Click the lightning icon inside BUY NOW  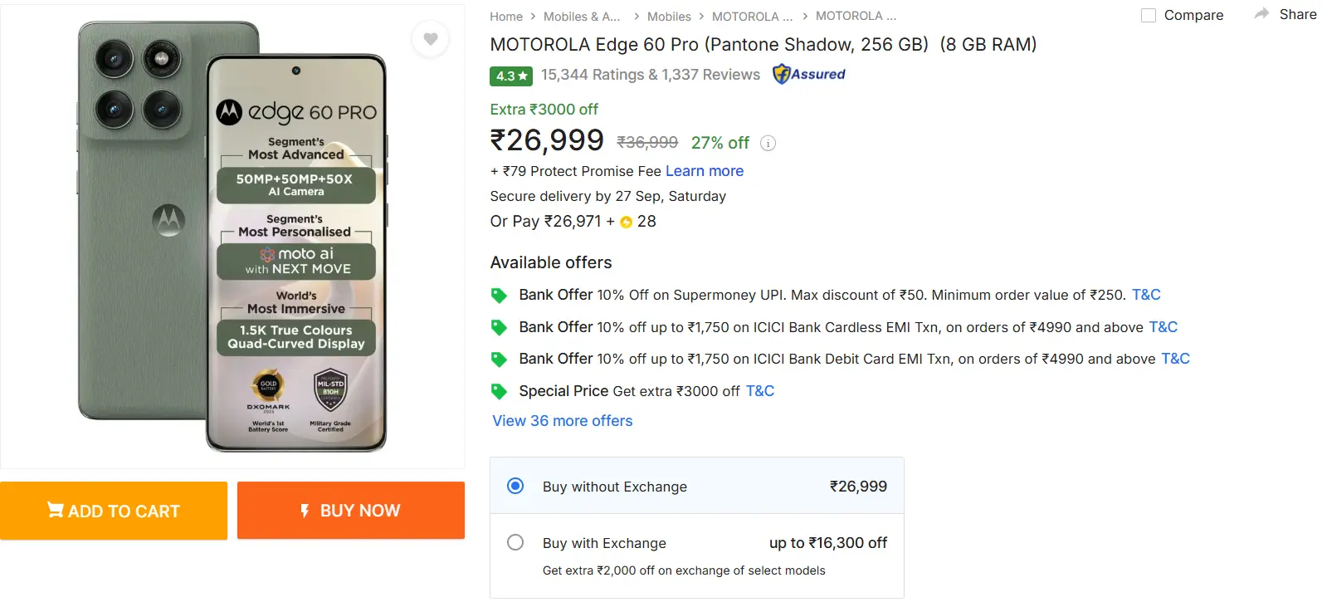click(304, 510)
